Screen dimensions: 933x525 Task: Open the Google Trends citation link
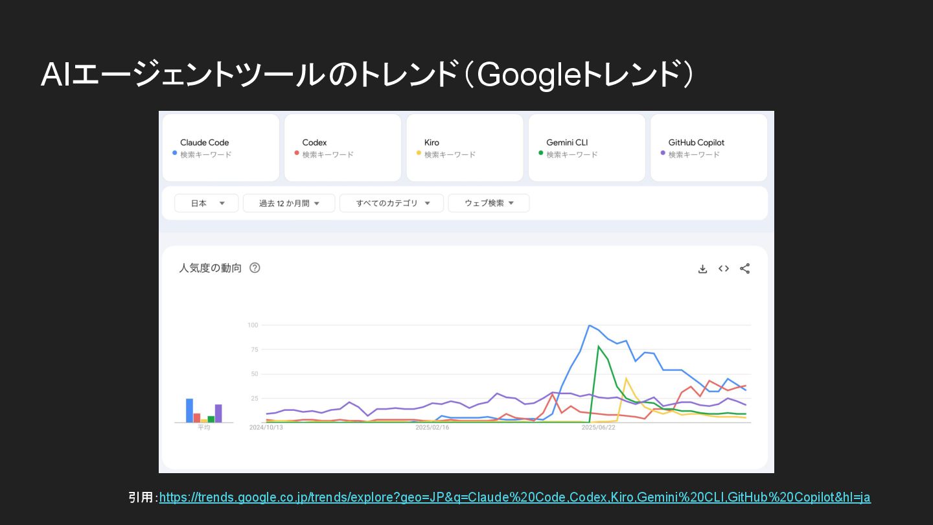coord(514,497)
